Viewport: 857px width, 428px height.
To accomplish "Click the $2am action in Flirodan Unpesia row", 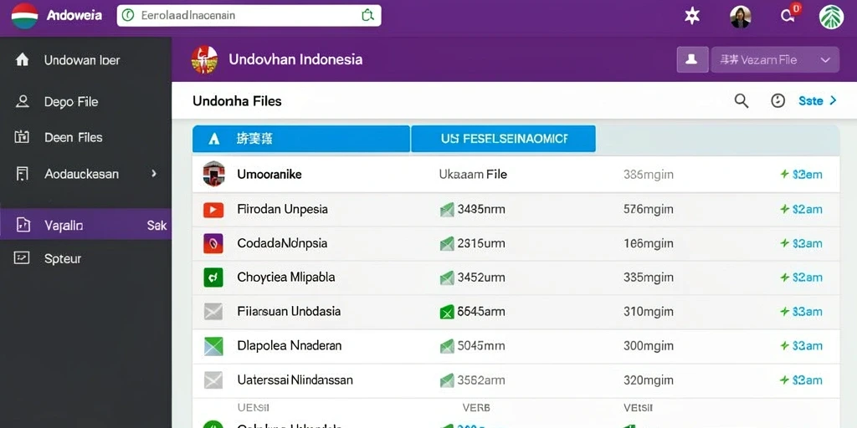I will coord(801,209).
